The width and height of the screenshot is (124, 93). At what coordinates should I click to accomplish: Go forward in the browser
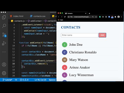pos(62,17)
